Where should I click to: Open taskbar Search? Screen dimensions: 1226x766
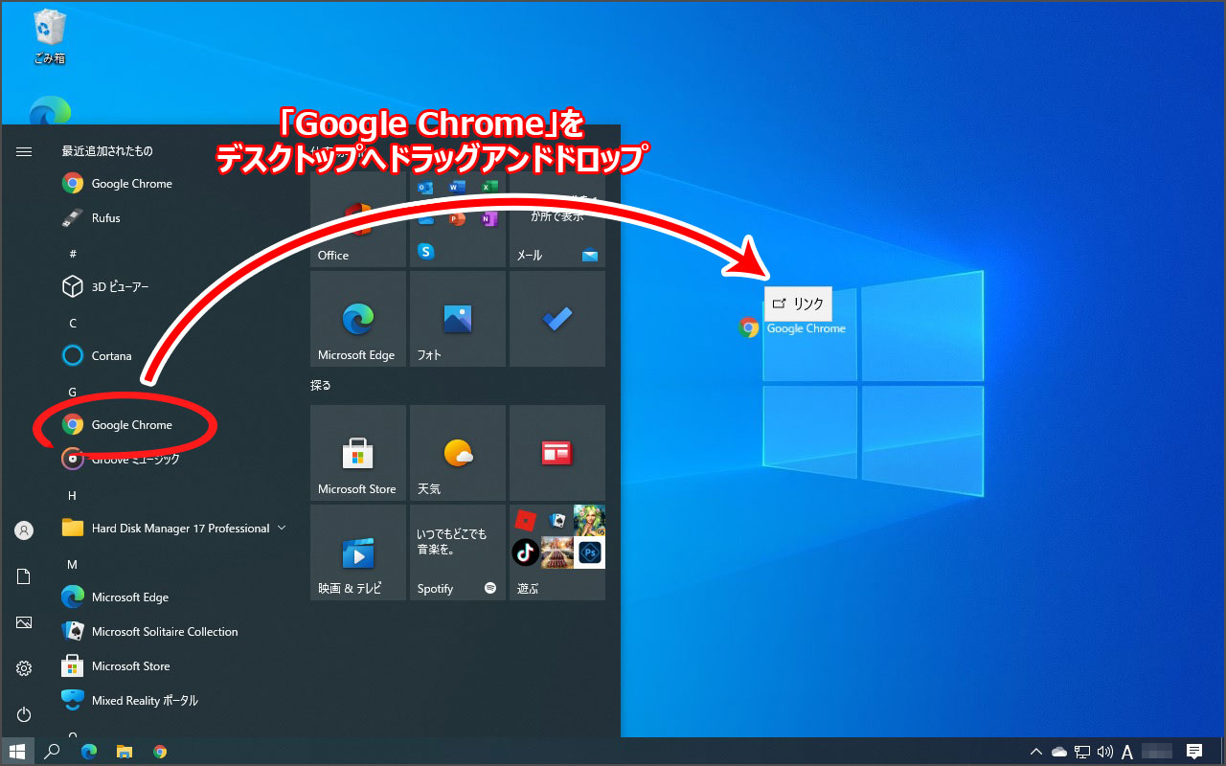point(53,752)
